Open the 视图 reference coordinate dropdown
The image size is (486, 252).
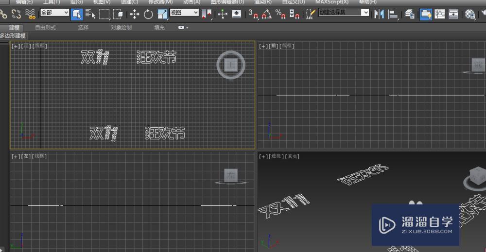pos(184,13)
